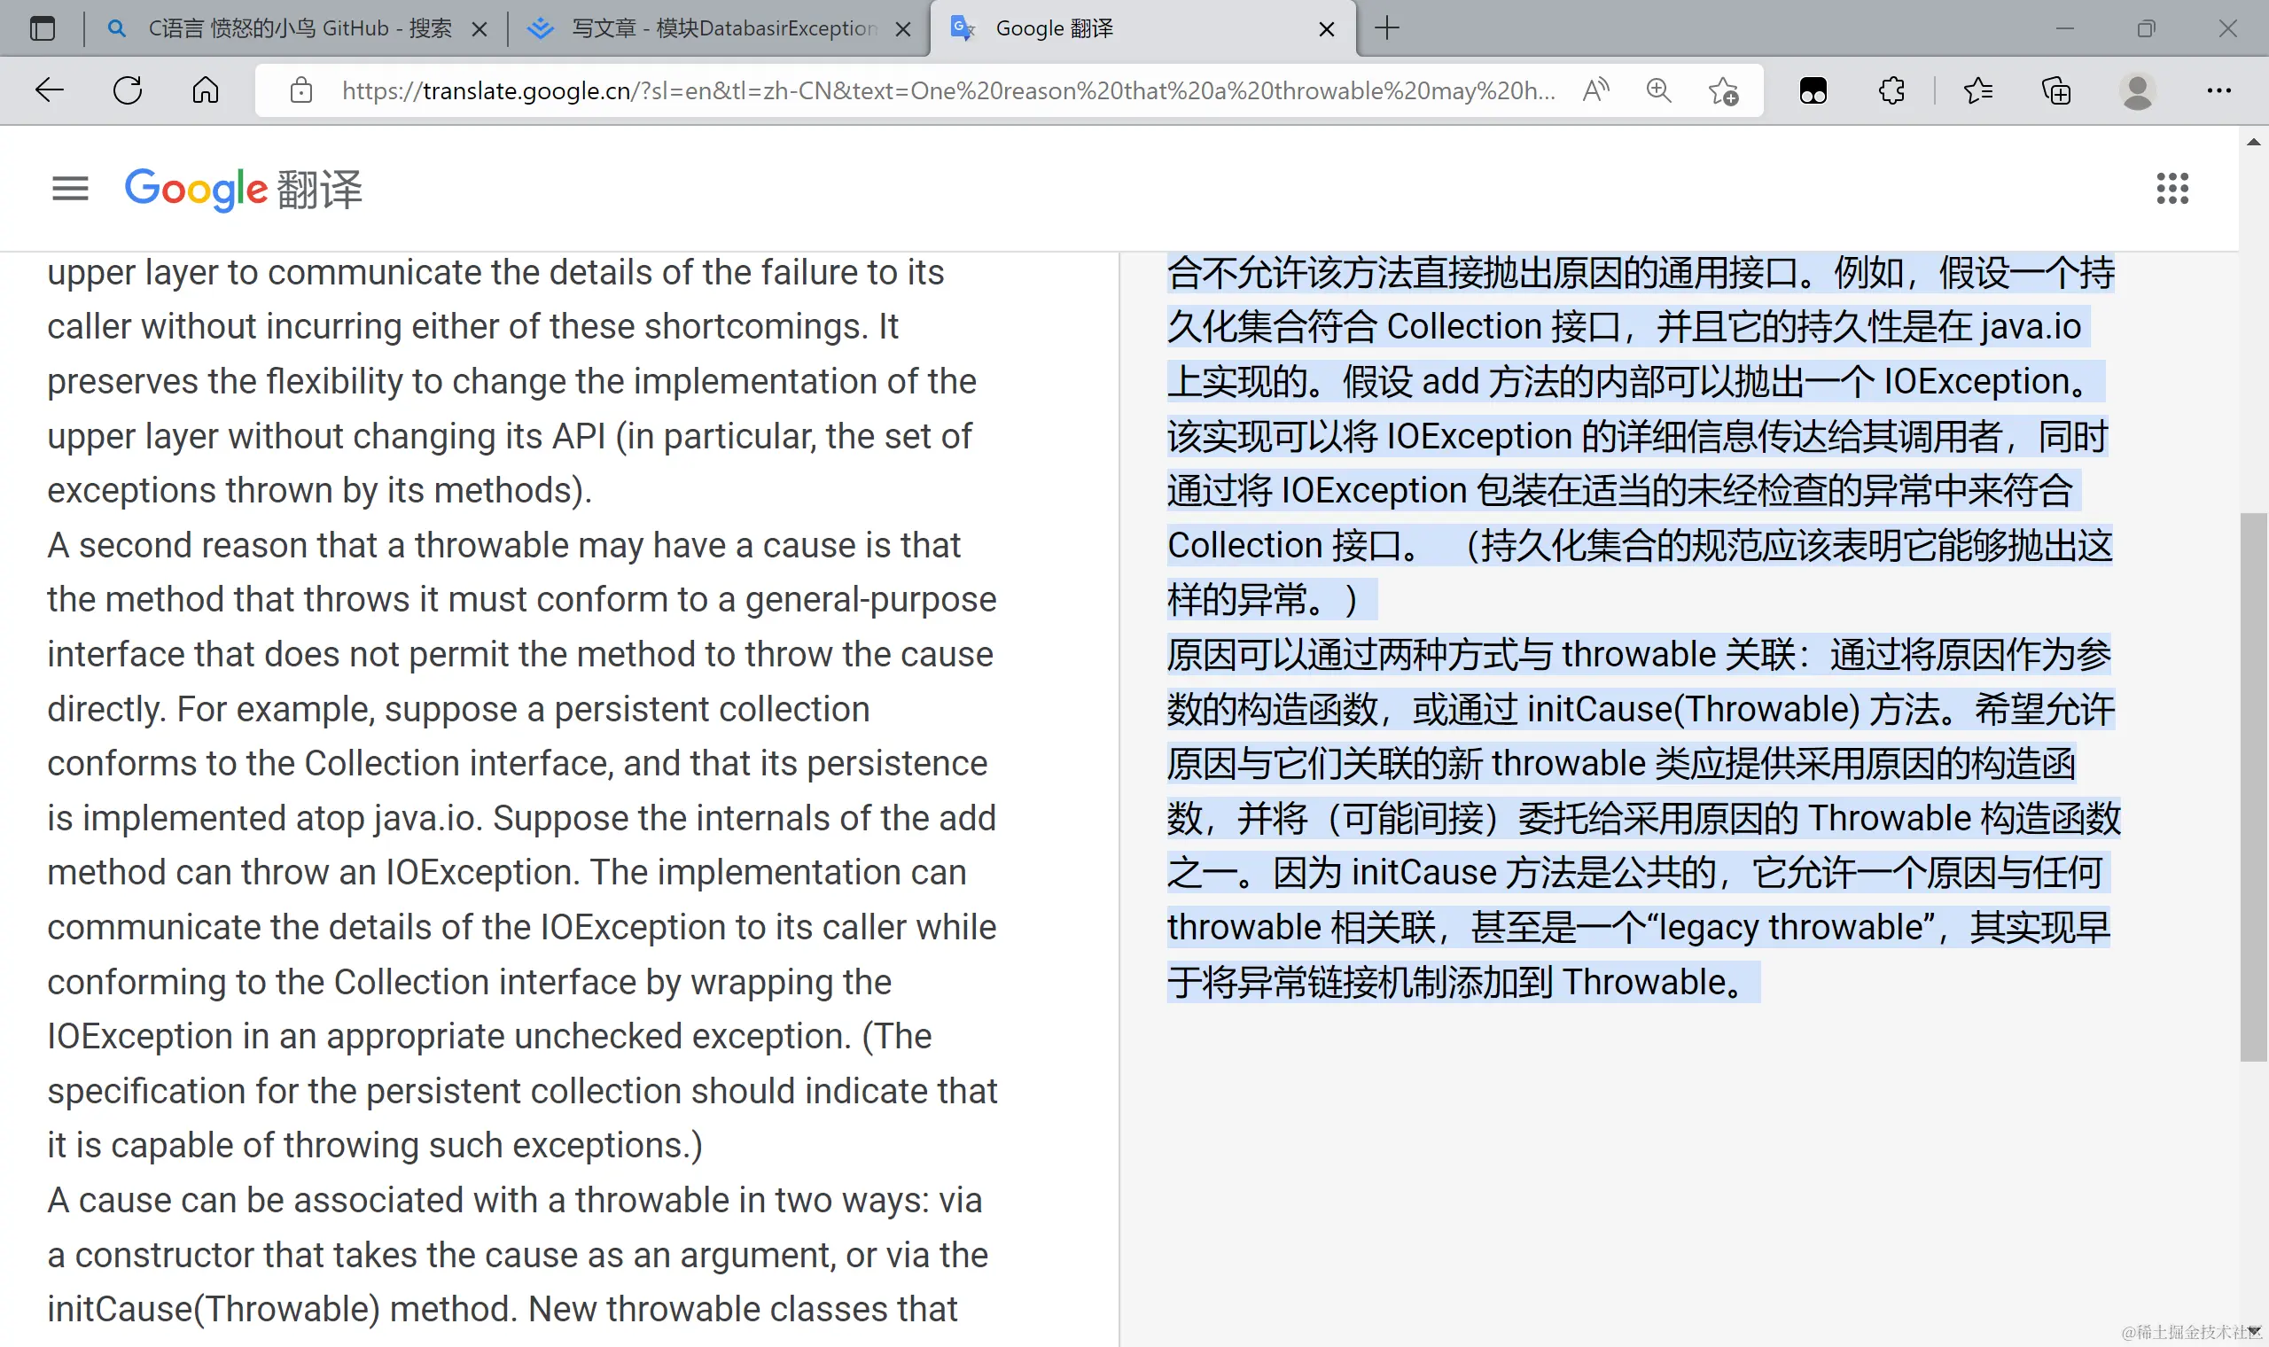
Task: Go to browser home page
Action: [205, 90]
